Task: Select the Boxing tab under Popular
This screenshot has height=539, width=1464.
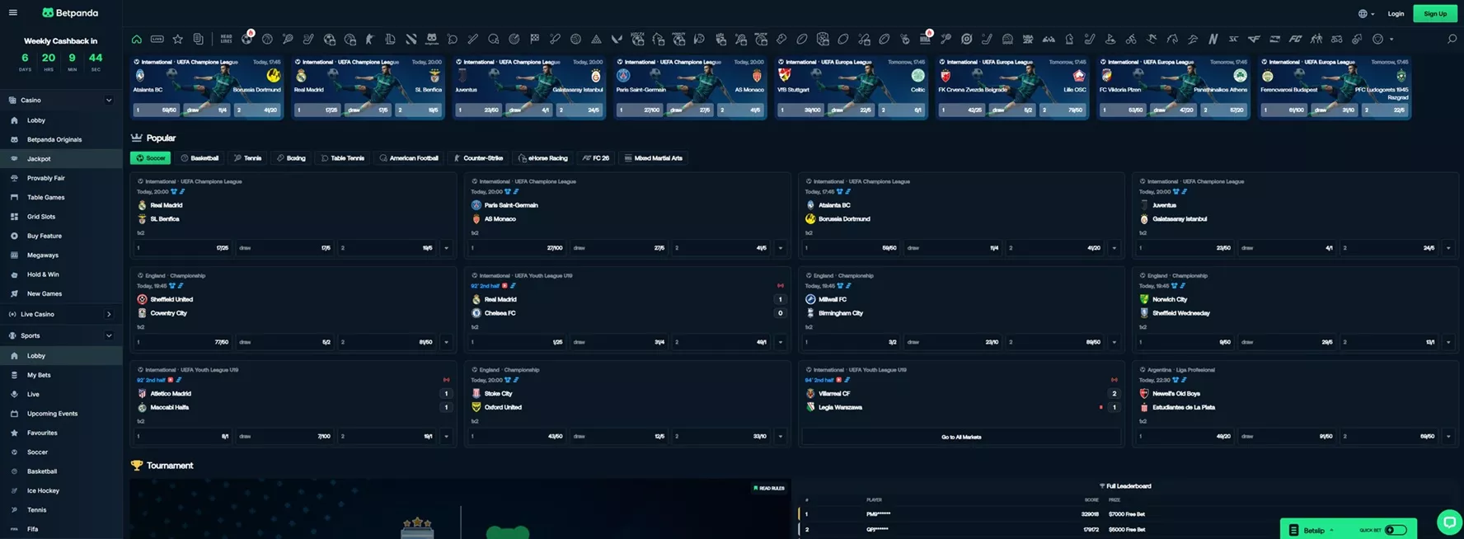Action: [x=291, y=158]
